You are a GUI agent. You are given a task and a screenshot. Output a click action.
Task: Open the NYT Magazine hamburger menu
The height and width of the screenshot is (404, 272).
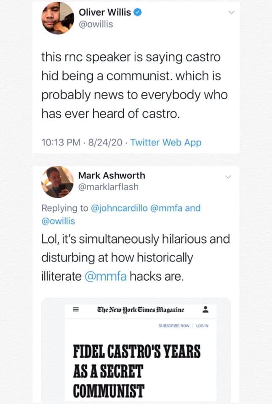[x=76, y=310]
